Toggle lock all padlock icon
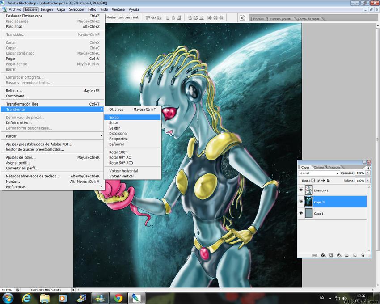This screenshot has width=380, height=304. click(328, 181)
